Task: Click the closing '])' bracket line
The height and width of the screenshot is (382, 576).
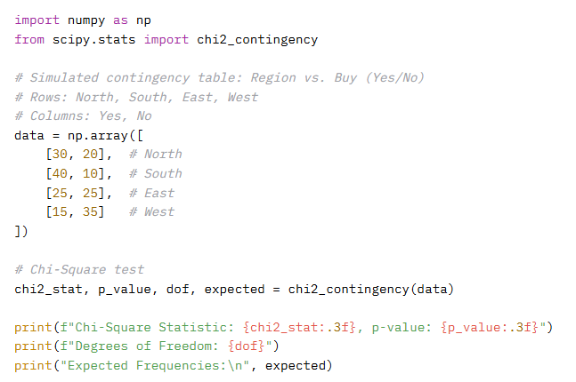Action: 21,231
